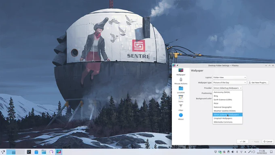Open the clock and calendar on taskbar
This screenshot has height=155, width=275.
262,152
